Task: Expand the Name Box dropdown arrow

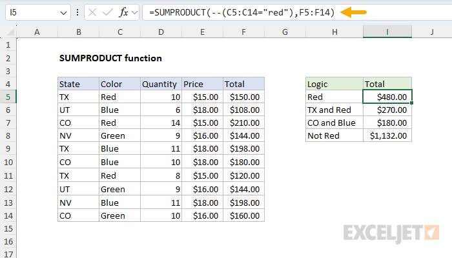Action: pyautogui.click(x=63, y=13)
